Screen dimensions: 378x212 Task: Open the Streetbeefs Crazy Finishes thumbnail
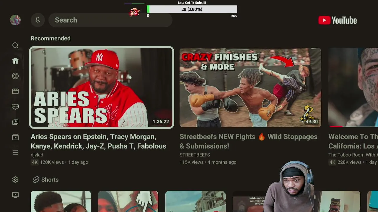(x=250, y=87)
